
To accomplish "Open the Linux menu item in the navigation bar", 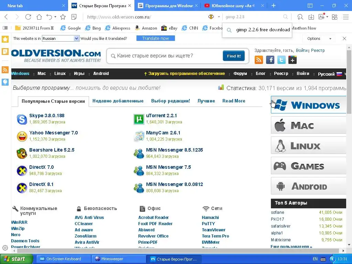I will (x=60, y=74).
